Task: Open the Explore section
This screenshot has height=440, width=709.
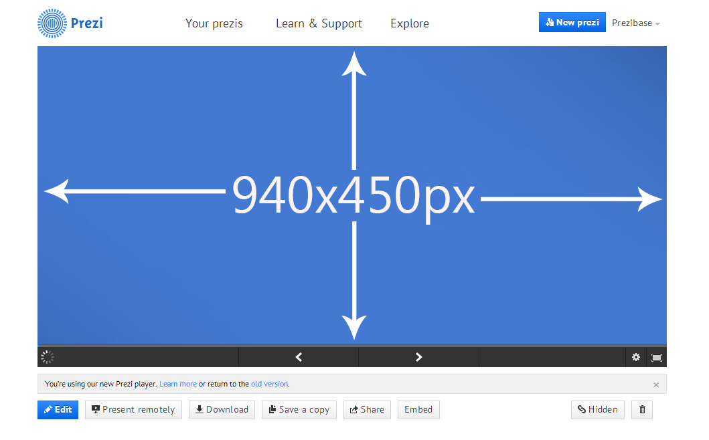Action: [409, 23]
